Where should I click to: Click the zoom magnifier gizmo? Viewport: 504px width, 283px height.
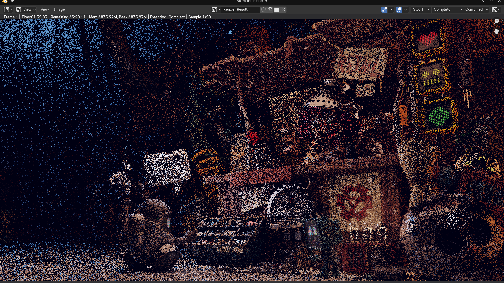pyautogui.click(x=496, y=21)
